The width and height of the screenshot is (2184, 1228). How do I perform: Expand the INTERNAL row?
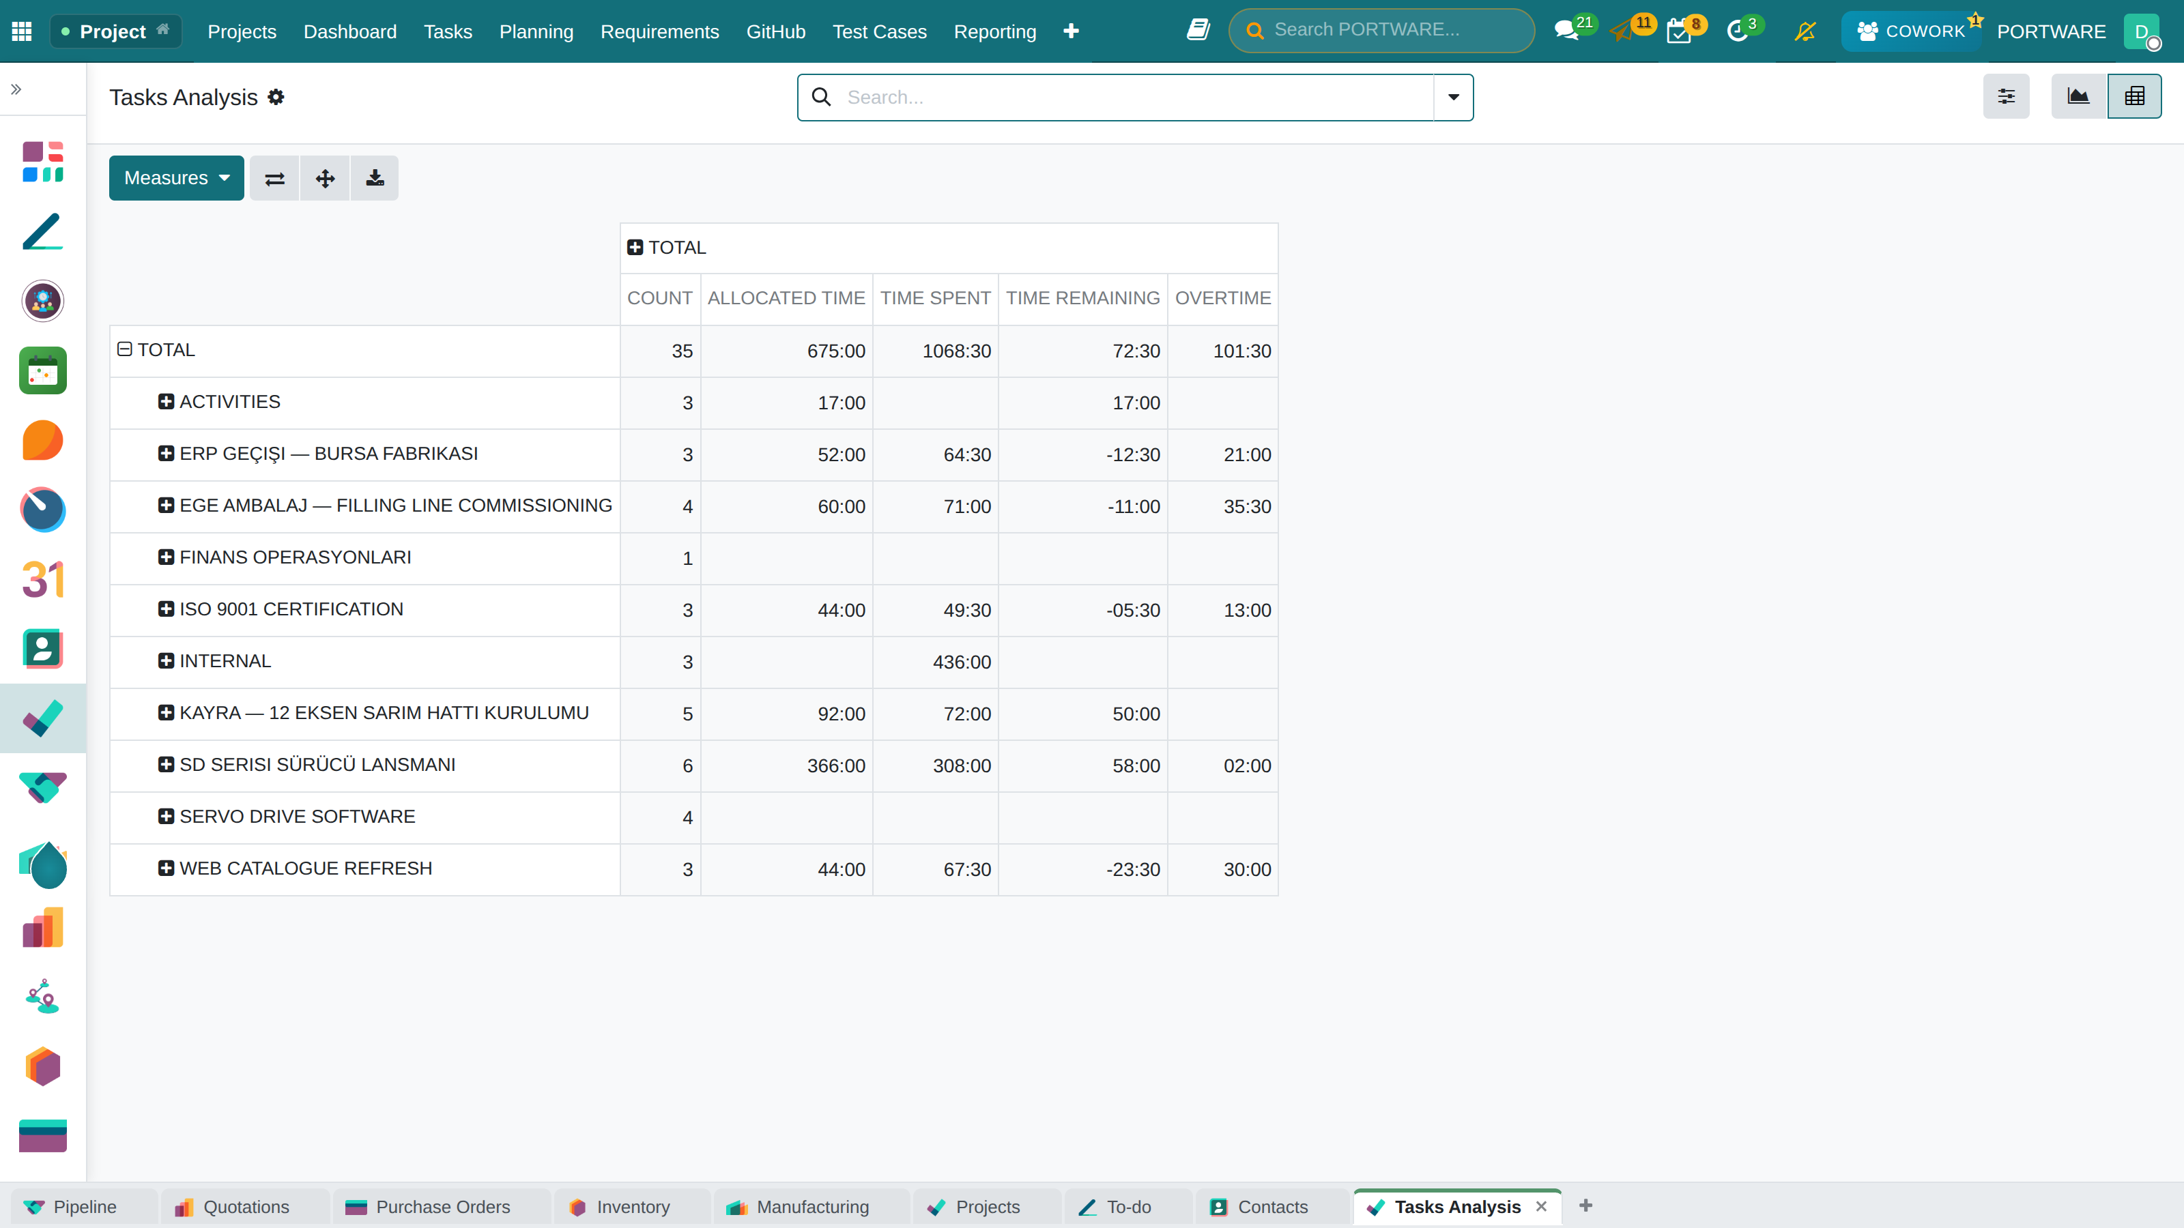tap(166, 661)
